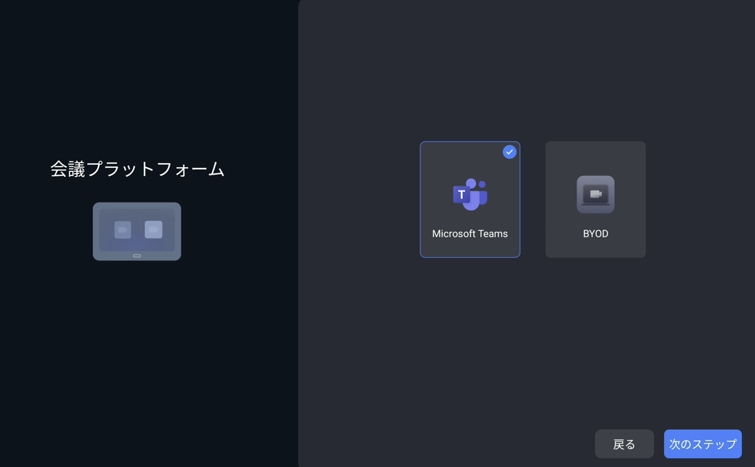Choose the BYOD laptop camera icon
Screen dimensions: 755x467
click(596, 195)
